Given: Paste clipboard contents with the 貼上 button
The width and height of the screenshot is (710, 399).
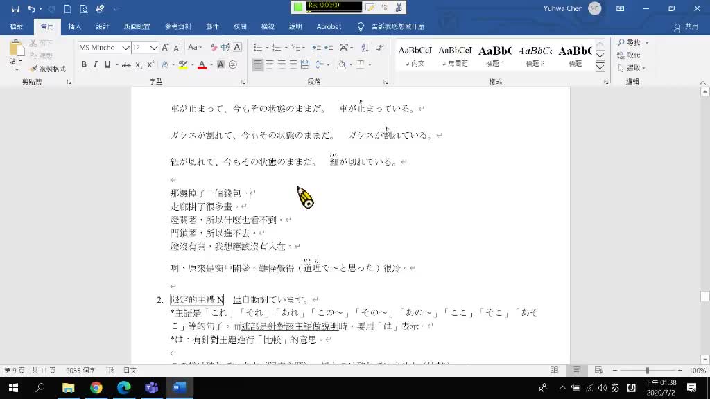Looking at the screenshot, I should click(x=17, y=53).
